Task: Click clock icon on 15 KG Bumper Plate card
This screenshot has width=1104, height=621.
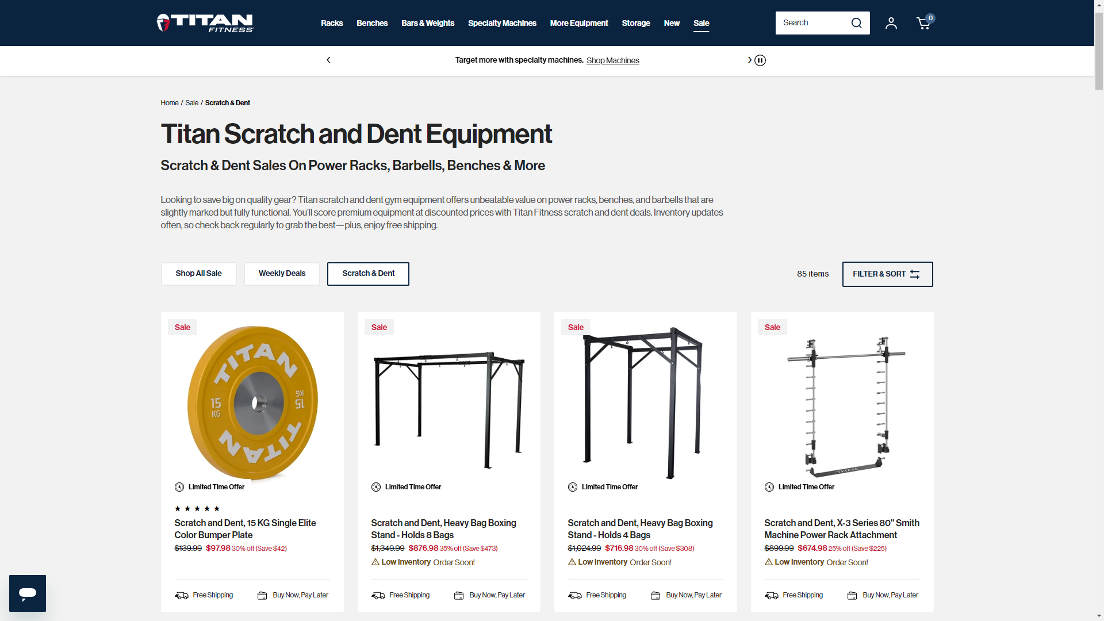Action: click(179, 487)
